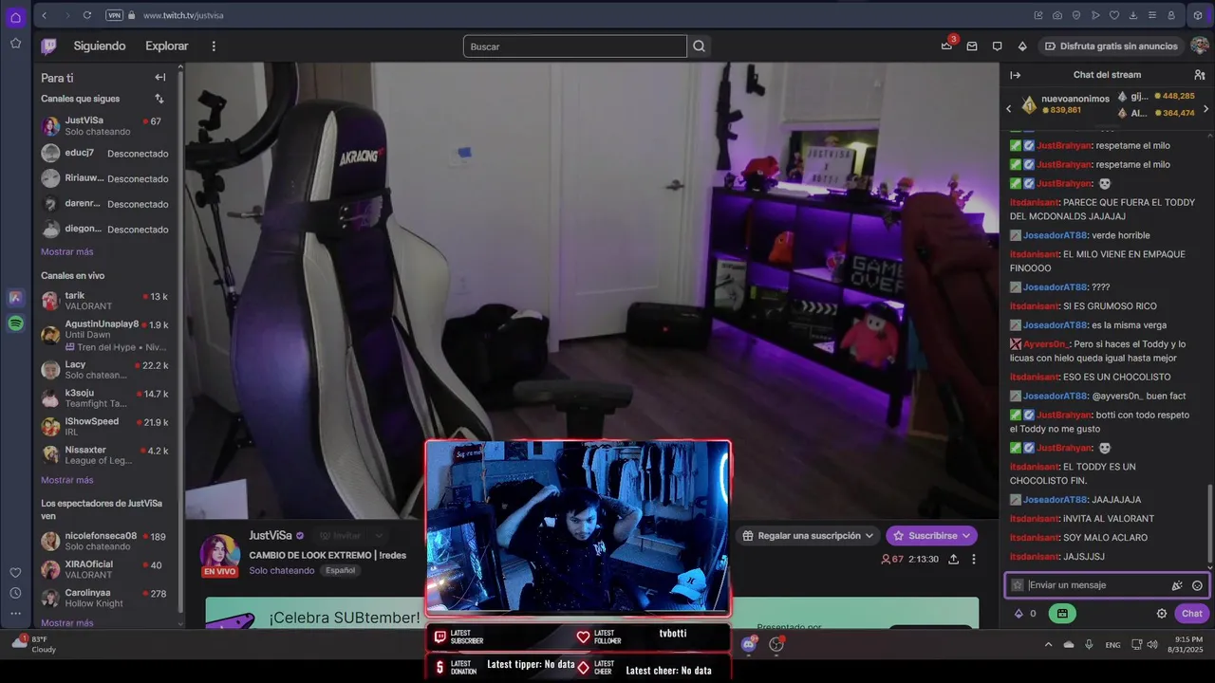Click the purple Chat send button
The height and width of the screenshot is (683, 1215).
tap(1191, 614)
